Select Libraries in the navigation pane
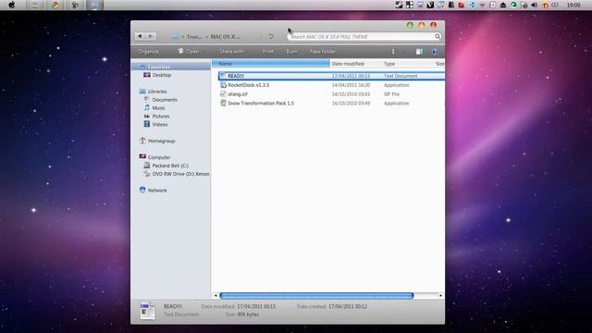The width and height of the screenshot is (592, 333). click(x=157, y=92)
